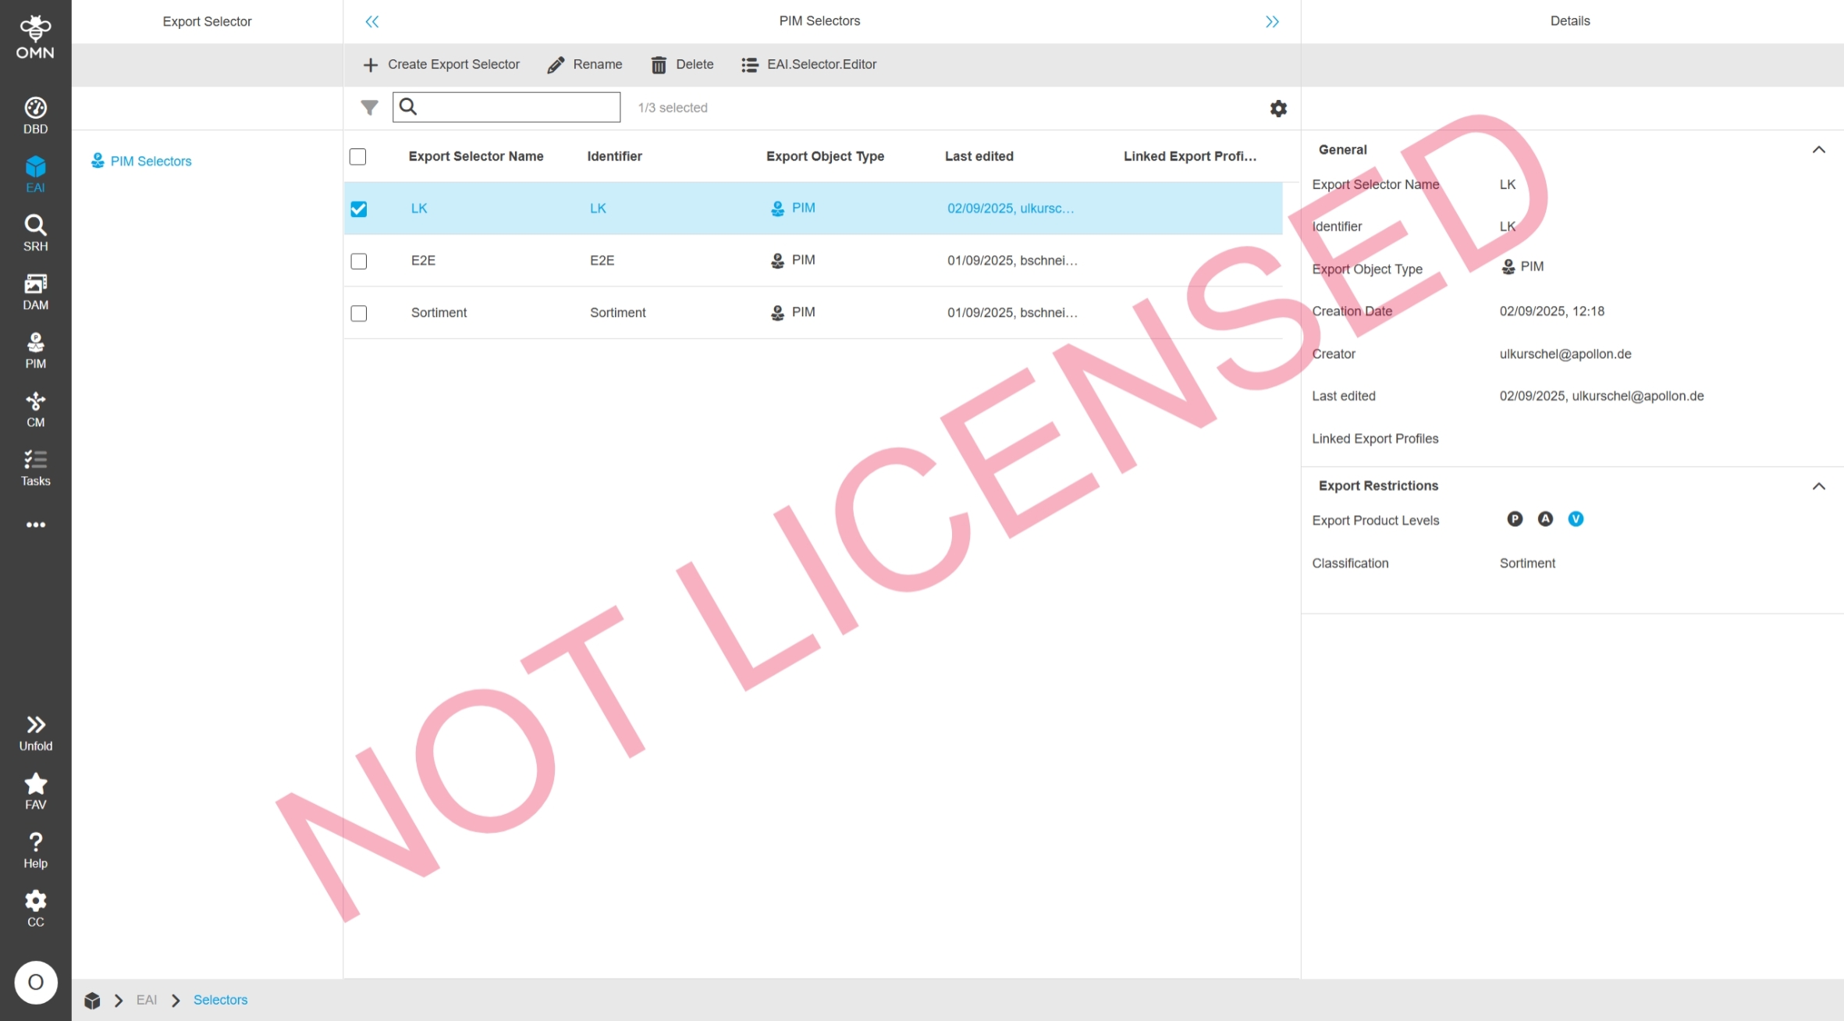Screen dimensions: 1844x1021
Task: Select PIM Selectors tree item
Action: point(150,161)
